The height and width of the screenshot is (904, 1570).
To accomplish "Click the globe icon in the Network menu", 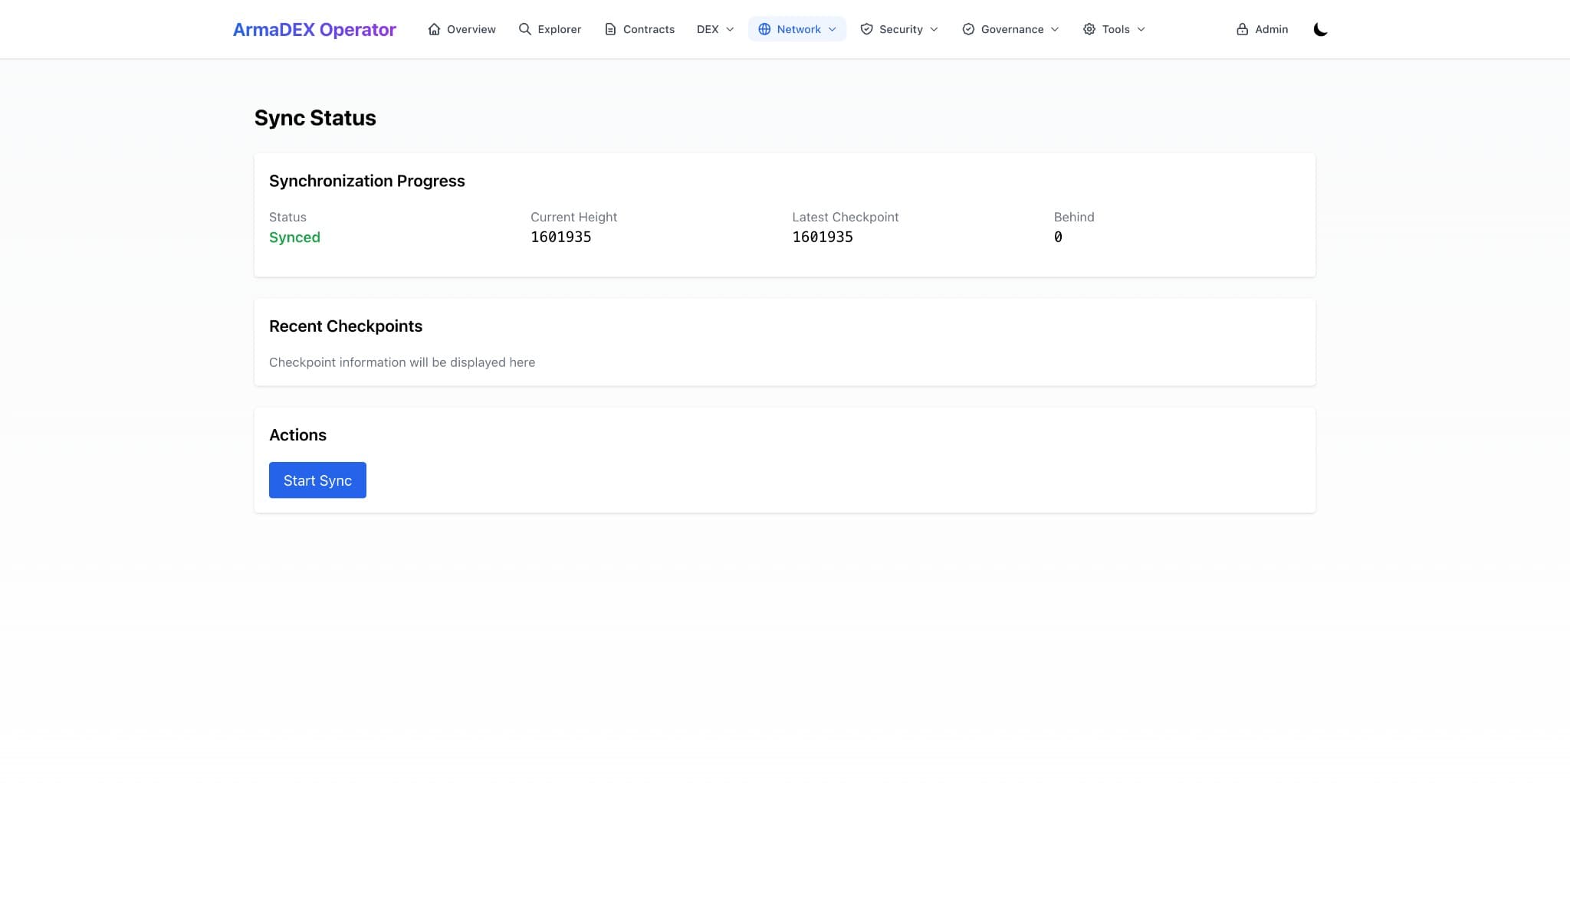I will (x=764, y=29).
